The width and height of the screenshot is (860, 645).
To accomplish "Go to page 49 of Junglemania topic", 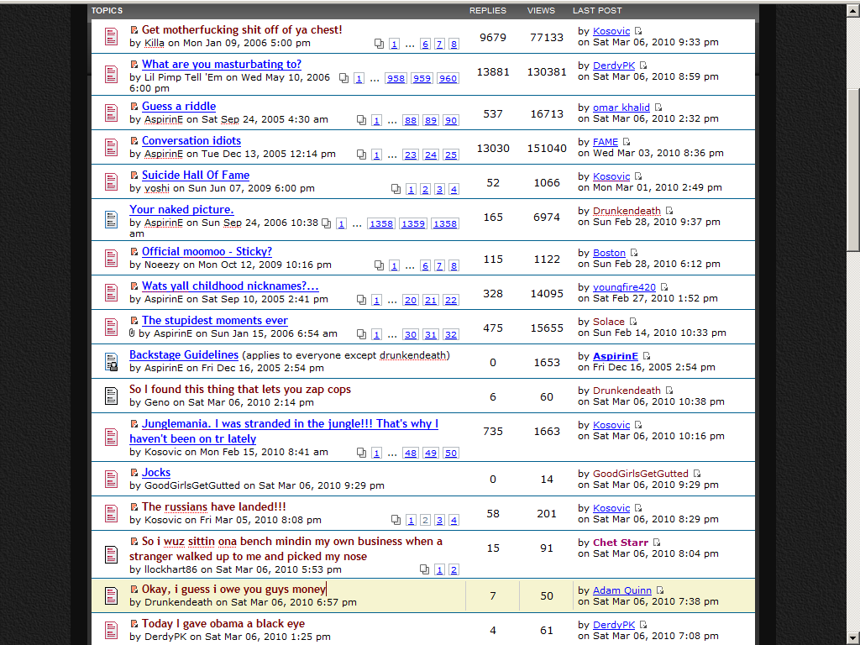I will (431, 454).
